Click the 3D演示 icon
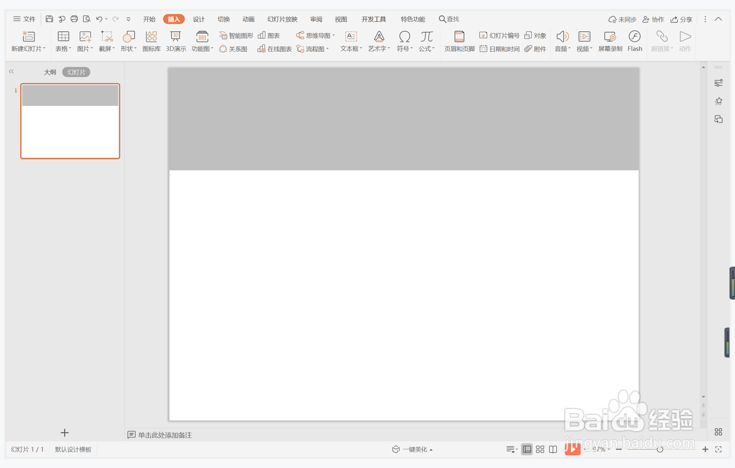Viewport: 735px width, 468px height. point(175,41)
